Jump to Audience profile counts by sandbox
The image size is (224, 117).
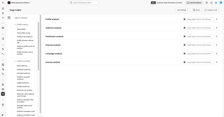click(x=26, y=47)
